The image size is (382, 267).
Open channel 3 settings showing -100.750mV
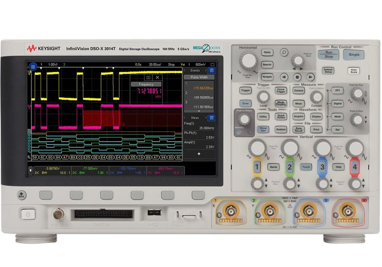coord(128,171)
